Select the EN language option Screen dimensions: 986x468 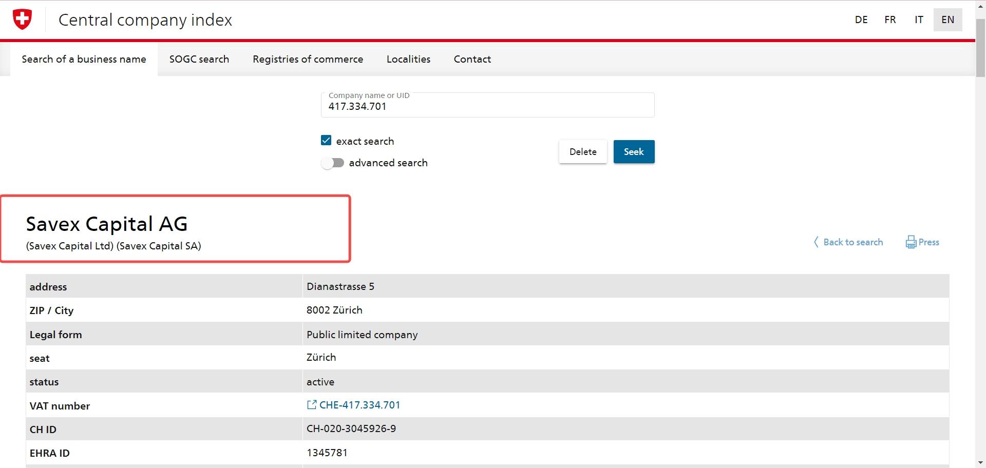tap(948, 19)
